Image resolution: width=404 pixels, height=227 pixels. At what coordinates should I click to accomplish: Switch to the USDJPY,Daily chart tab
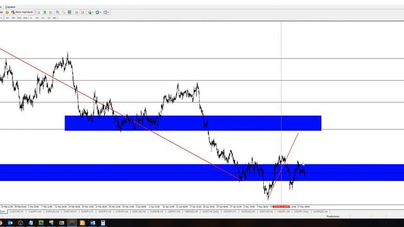pyautogui.click(x=302, y=212)
